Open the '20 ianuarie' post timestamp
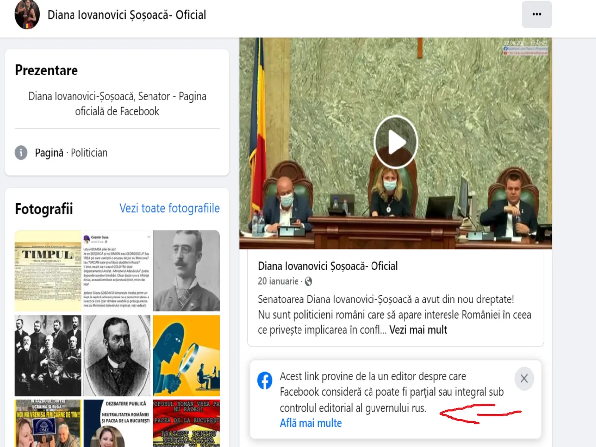This screenshot has height=447, width=596. (278, 281)
